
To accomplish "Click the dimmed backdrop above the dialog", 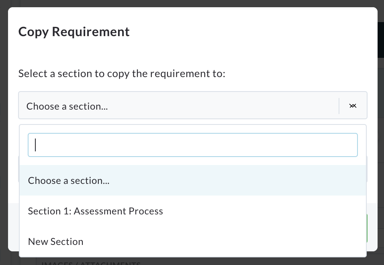I will pyautogui.click(x=192, y=3).
